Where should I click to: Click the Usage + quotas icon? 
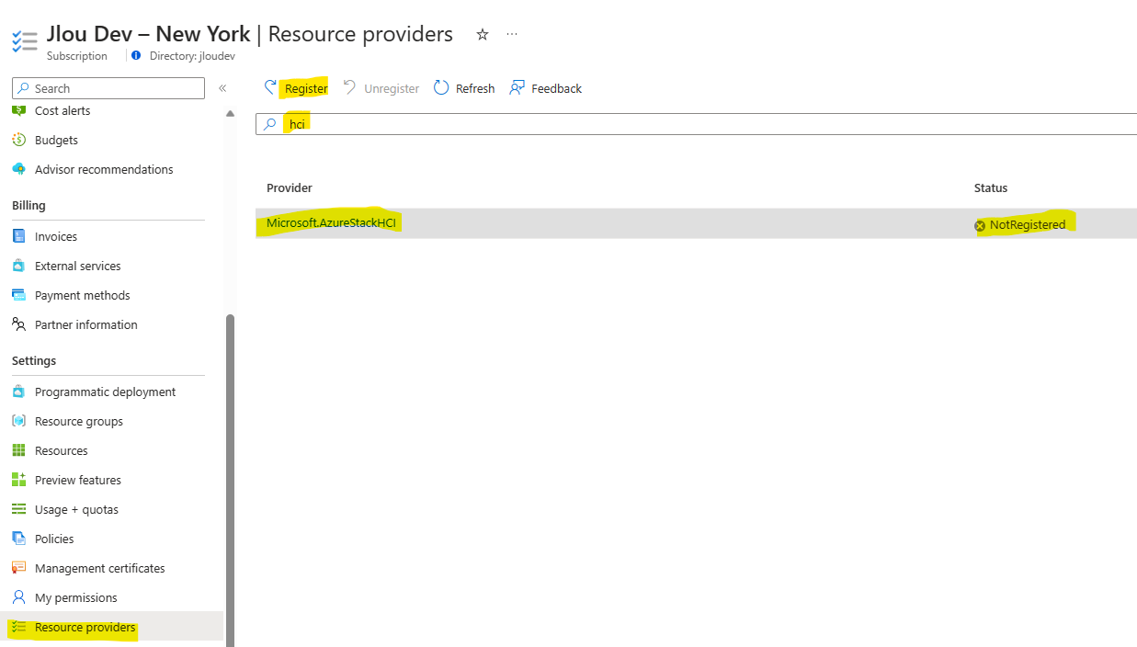(x=18, y=509)
